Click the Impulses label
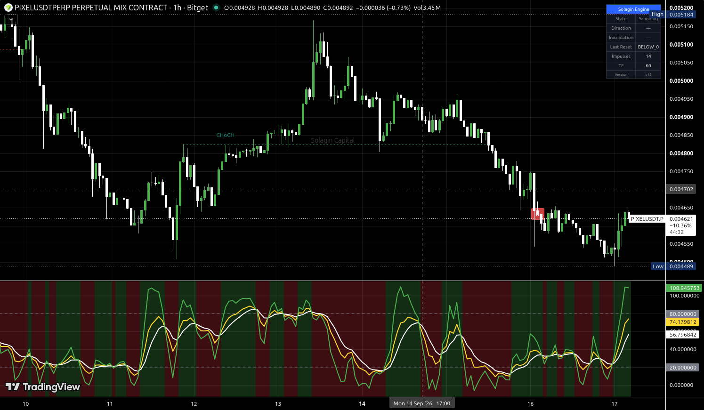This screenshot has width=704, height=410. (621, 56)
